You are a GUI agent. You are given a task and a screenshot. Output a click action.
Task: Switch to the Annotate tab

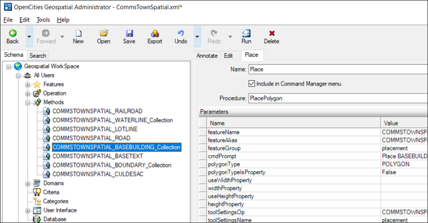207,55
